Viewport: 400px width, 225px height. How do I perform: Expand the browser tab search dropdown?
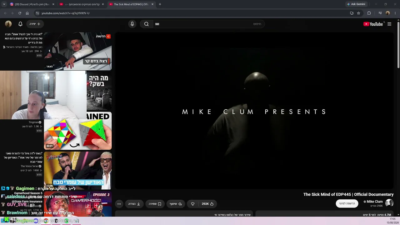[4, 4]
